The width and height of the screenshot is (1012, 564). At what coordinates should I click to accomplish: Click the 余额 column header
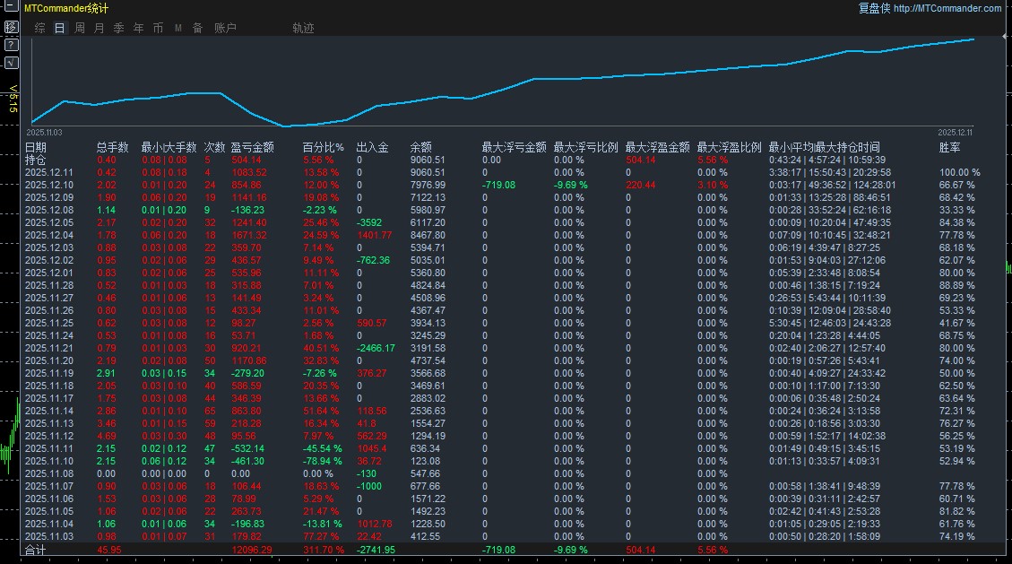click(x=420, y=147)
